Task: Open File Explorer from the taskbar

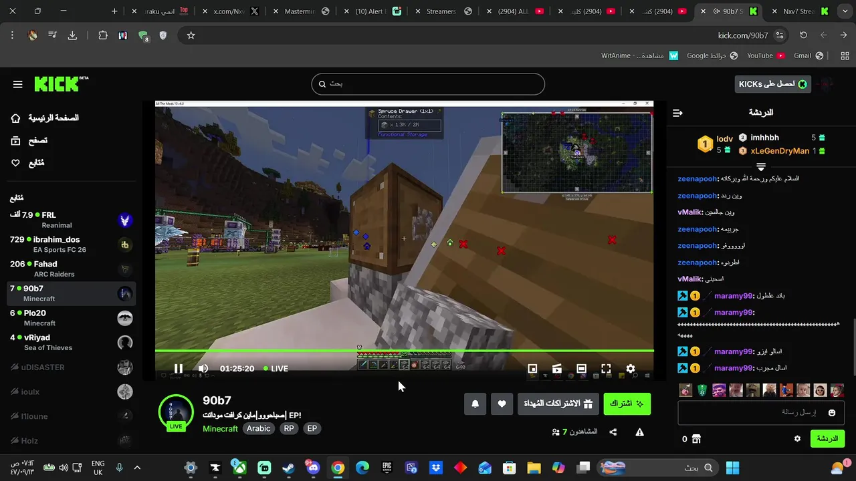Action: click(534, 468)
